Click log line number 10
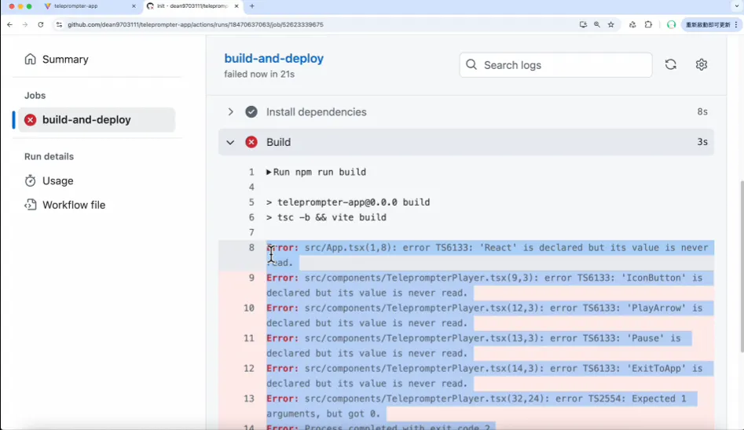The image size is (744, 430). [x=249, y=308]
